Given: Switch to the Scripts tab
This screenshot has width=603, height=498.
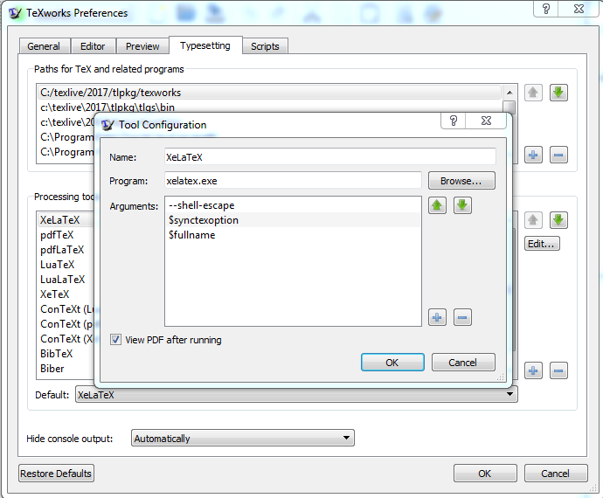Looking at the screenshot, I should (x=265, y=46).
